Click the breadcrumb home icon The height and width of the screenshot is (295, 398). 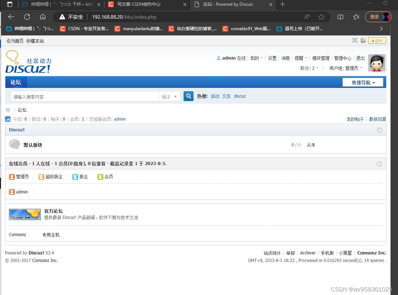tap(8, 110)
